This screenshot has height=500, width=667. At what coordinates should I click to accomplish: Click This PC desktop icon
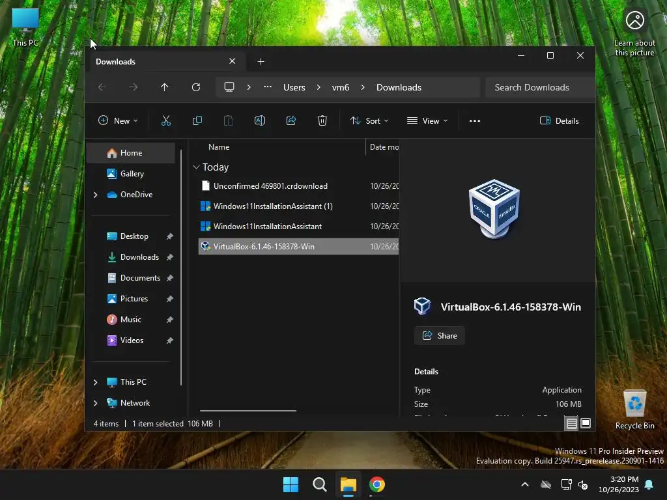(25, 27)
